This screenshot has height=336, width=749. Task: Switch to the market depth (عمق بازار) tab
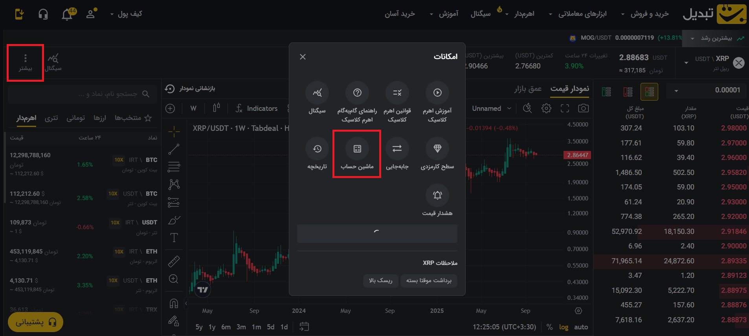coord(527,89)
